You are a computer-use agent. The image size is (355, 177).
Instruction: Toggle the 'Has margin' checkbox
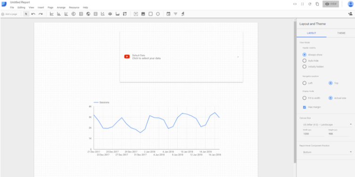[x=305, y=107]
